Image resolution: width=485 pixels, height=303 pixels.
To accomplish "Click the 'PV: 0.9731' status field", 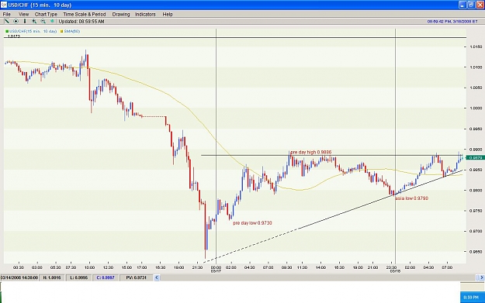I will point(136,277).
